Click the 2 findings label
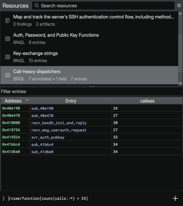 tap(22, 24)
